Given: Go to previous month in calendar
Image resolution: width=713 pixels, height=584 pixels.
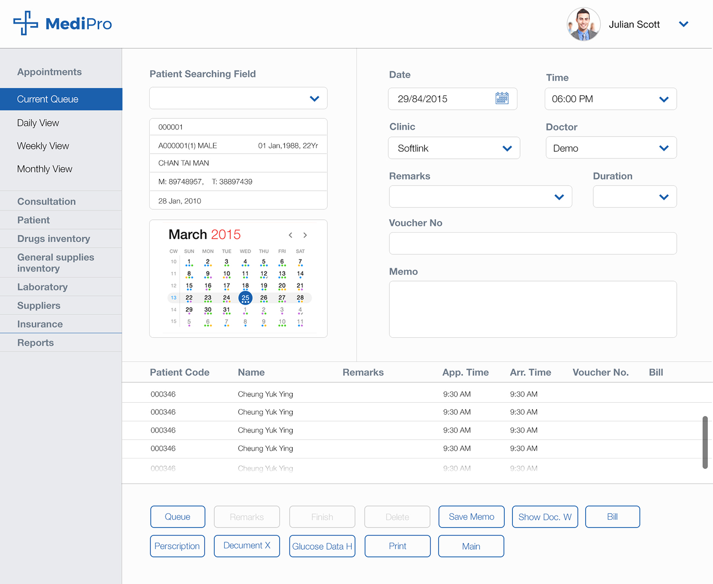Looking at the screenshot, I should pos(290,235).
